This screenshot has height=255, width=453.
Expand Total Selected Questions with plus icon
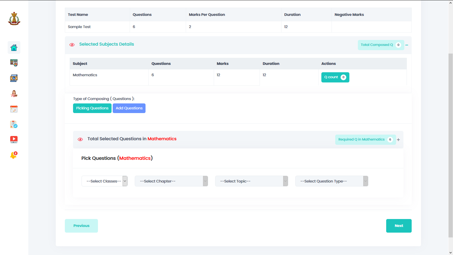click(398, 140)
